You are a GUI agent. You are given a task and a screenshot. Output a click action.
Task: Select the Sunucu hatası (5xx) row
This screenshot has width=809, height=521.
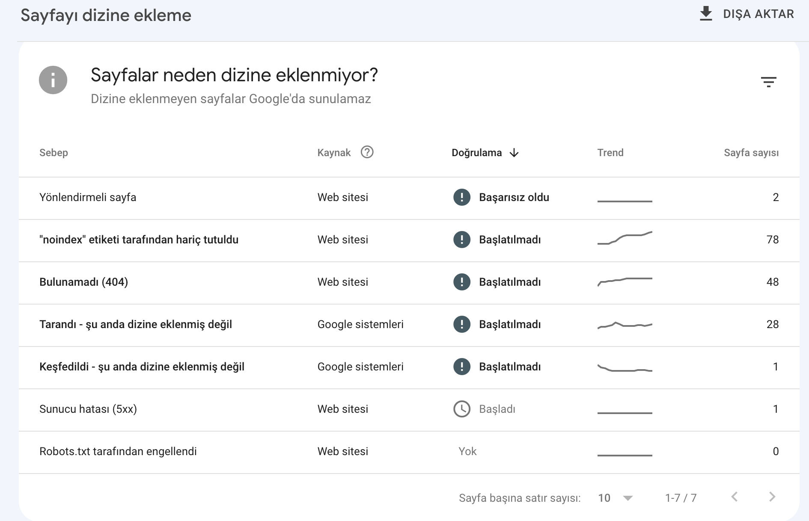pyautogui.click(x=409, y=410)
